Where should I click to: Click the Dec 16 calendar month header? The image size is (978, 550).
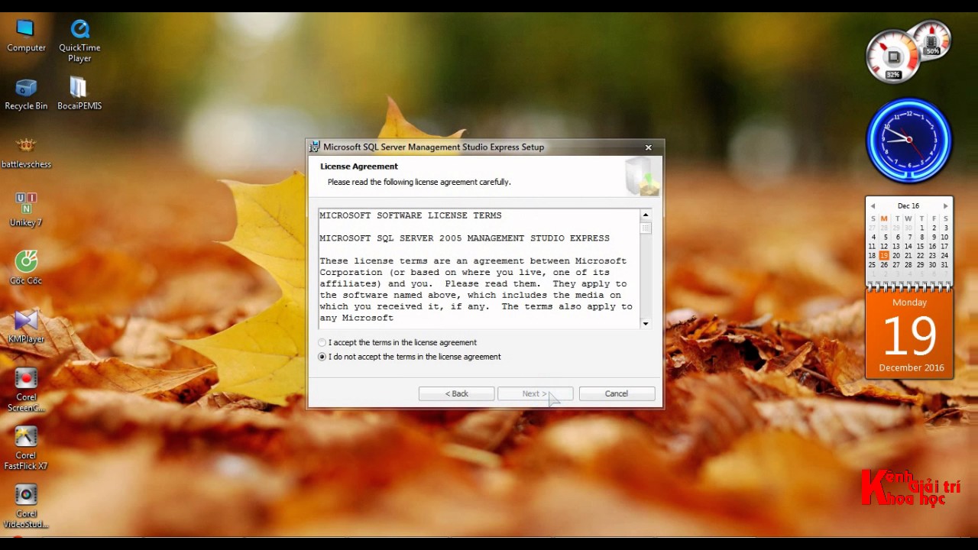[x=908, y=206]
